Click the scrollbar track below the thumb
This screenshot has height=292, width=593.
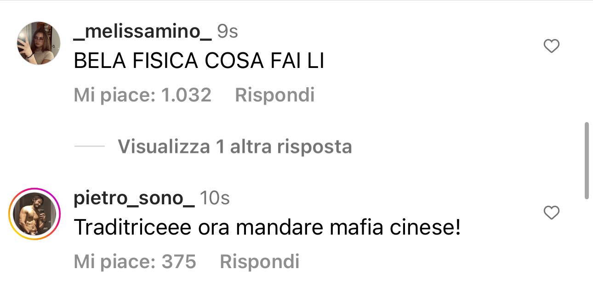tap(586, 246)
